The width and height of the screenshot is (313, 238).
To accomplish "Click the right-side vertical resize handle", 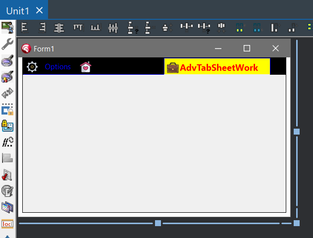I will 297,132.
